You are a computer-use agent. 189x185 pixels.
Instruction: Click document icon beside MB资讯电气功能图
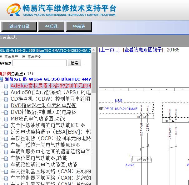pyautogui.click(x=6, y=119)
